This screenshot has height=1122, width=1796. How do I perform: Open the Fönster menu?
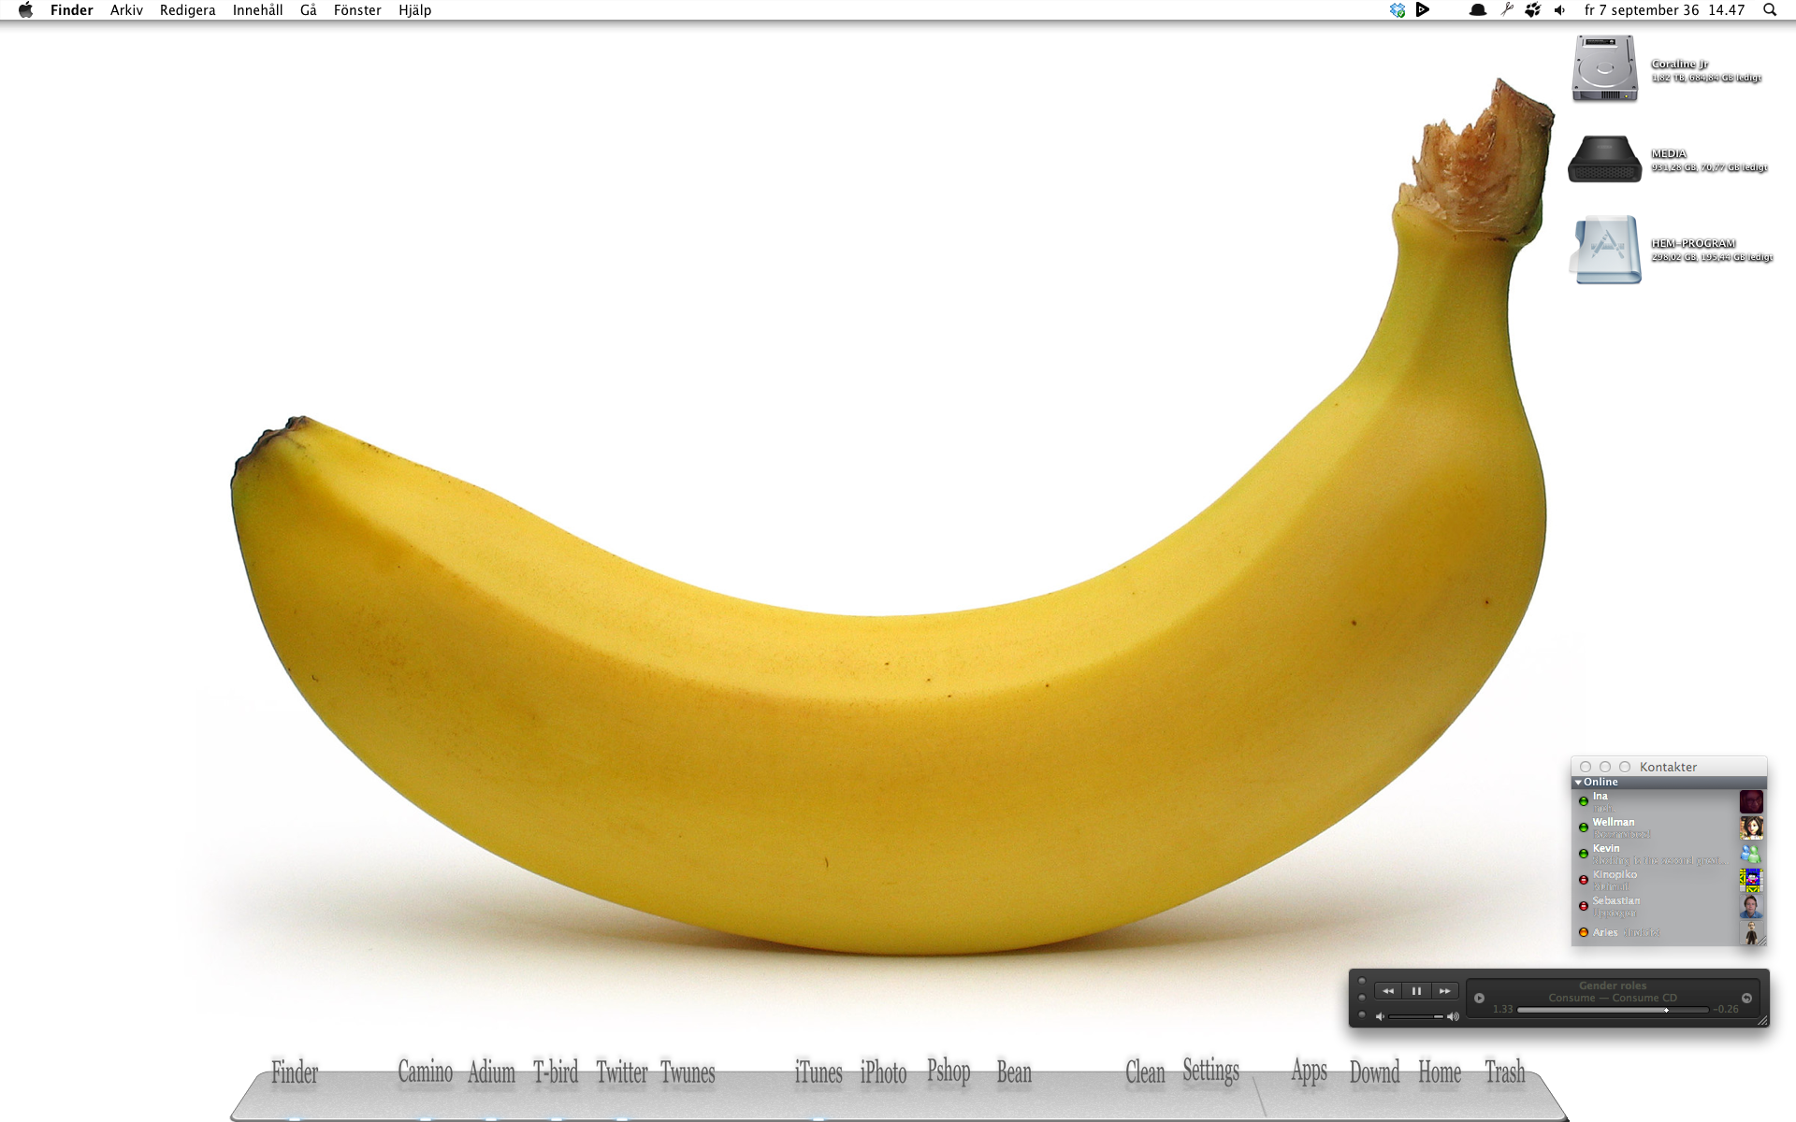(357, 10)
